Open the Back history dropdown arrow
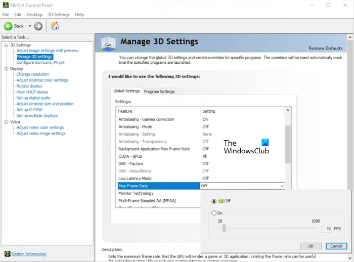 point(30,26)
